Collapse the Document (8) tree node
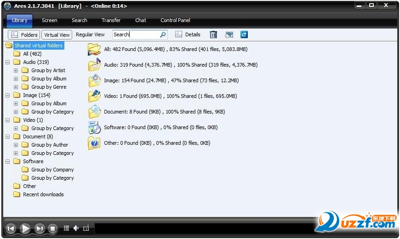The width and height of the screenshot is (400, 239). 8,137
